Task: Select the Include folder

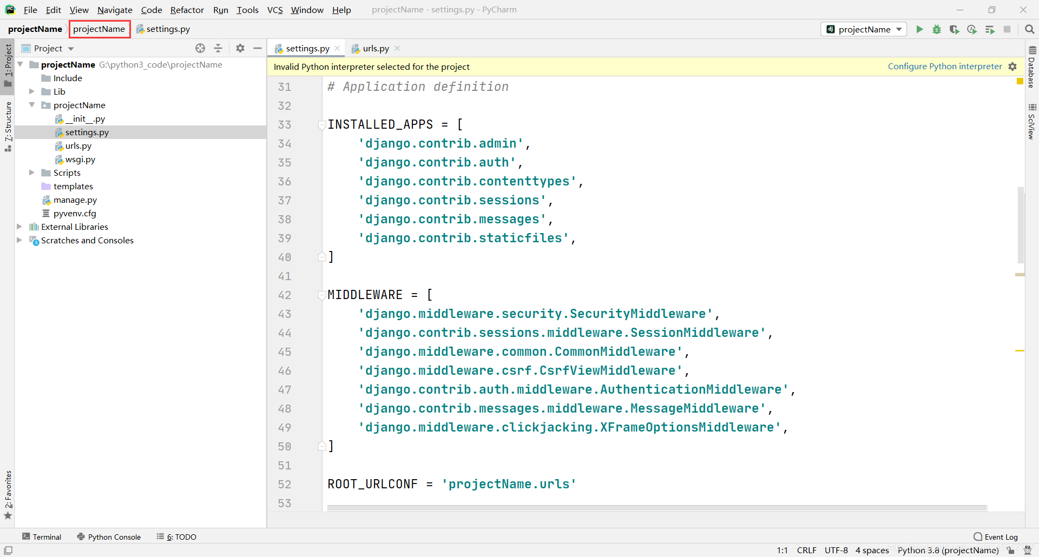Action: (62, 78)
